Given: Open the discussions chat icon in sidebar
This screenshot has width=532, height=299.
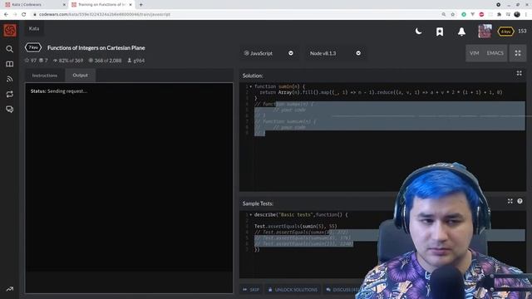Looking at the screenshot, I should tap(9, 109).
